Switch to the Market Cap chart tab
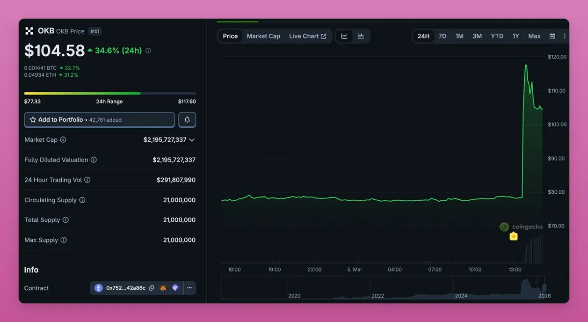This screenshot has height=322, width=588. tap(263, 36)
